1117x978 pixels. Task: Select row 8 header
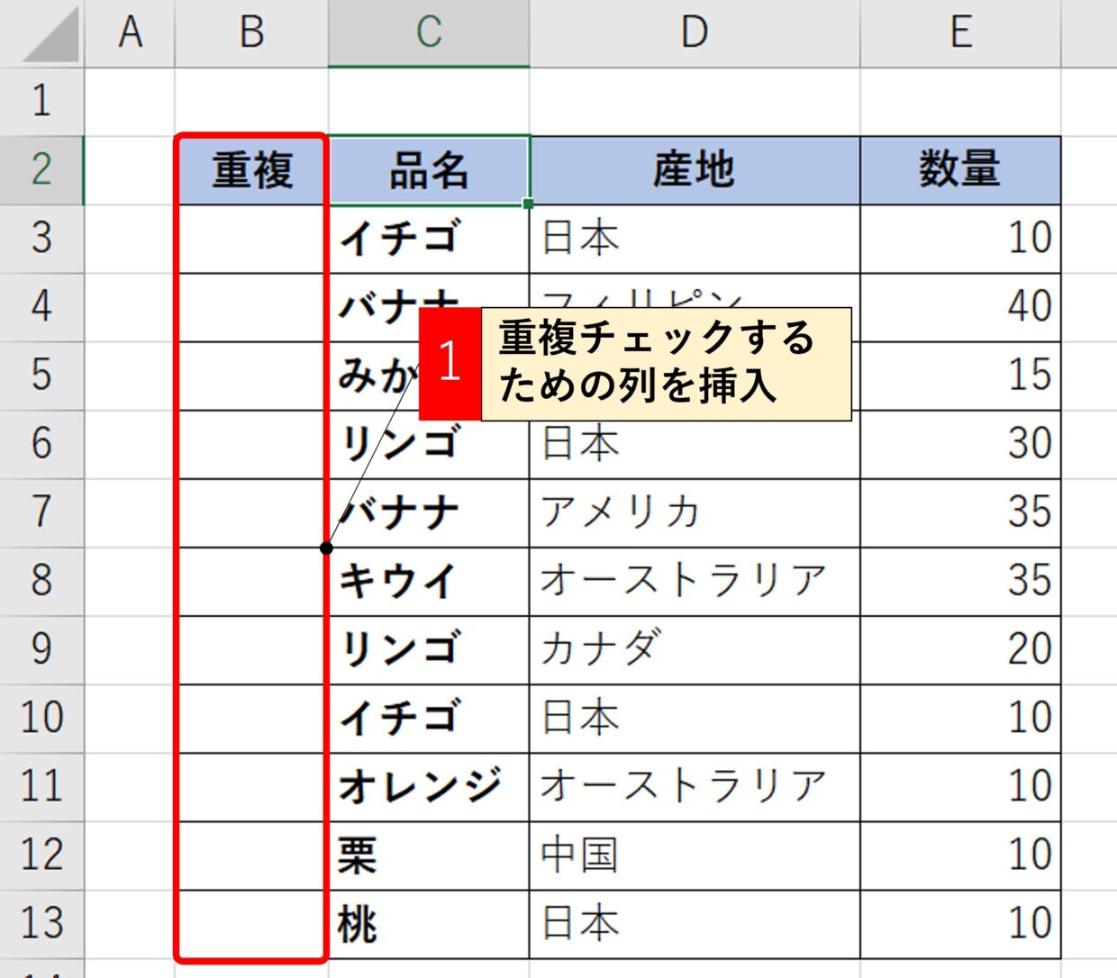[x=42, y=581]
